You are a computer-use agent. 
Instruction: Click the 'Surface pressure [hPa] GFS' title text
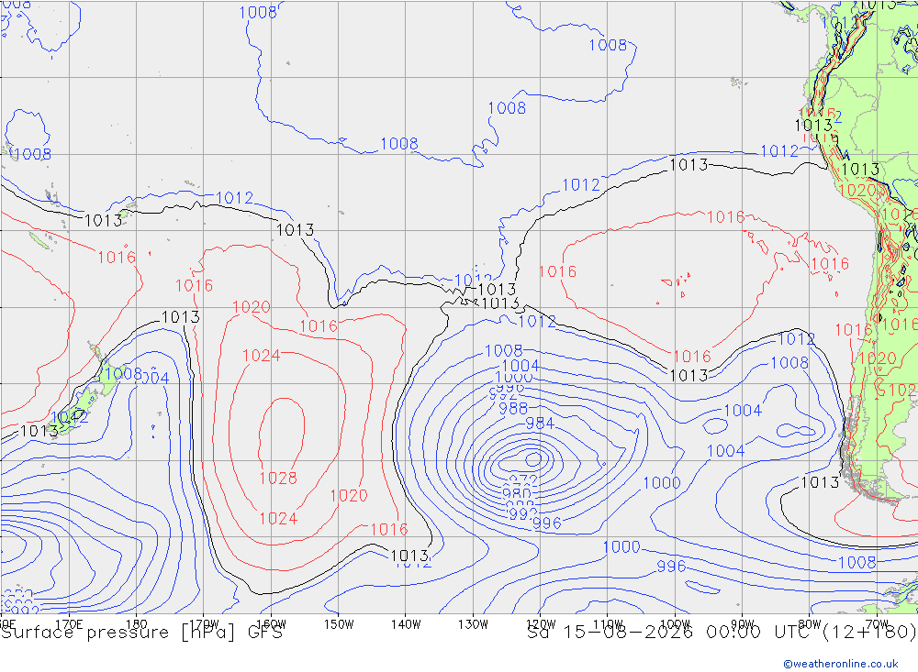coord(141,633)
